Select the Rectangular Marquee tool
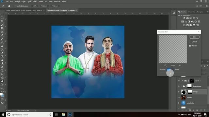209x117 pixels. point(2,18)
